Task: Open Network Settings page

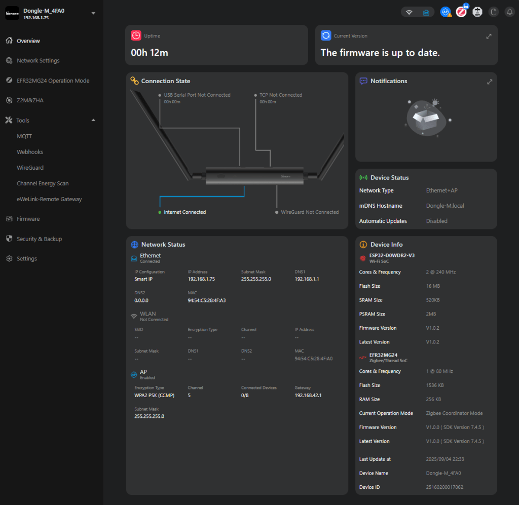Action: click(38, 61)
